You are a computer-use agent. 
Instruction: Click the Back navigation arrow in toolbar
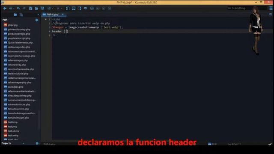click(x=5, y=8)
